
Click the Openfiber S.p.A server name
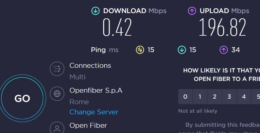[96, 90]
